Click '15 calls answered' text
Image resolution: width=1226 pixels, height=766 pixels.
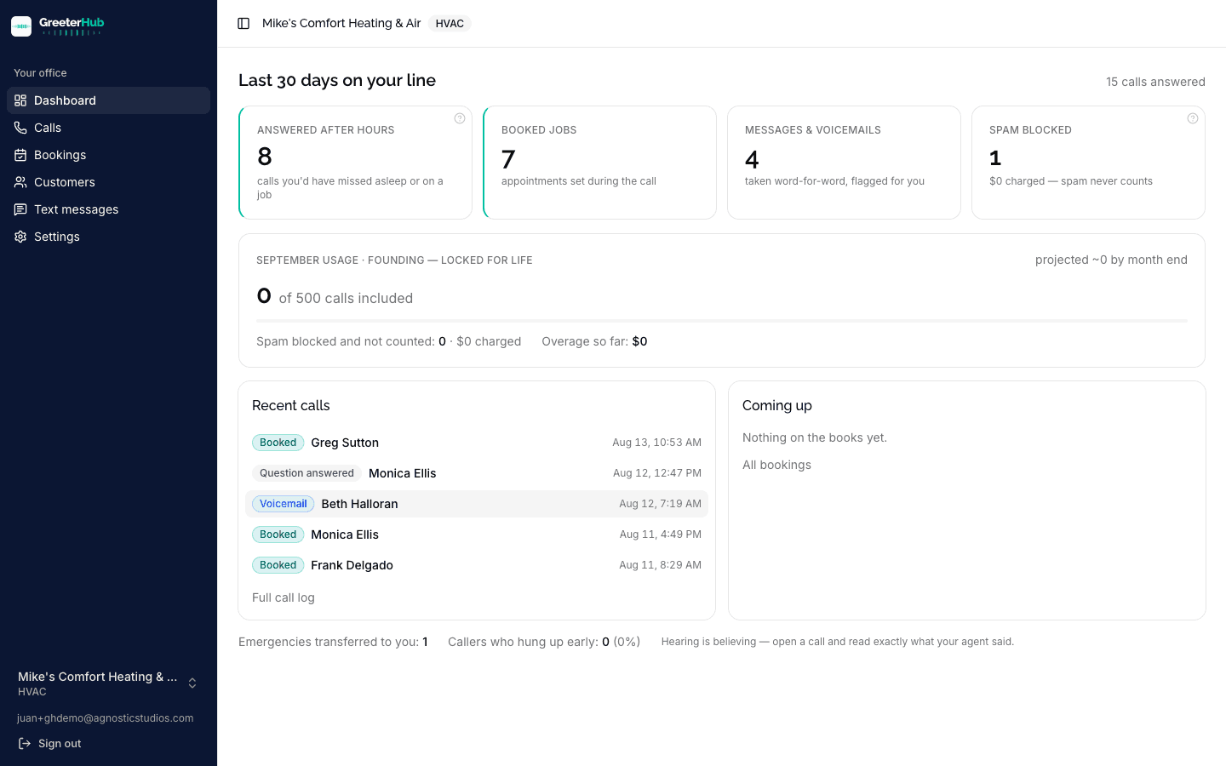pyautogui.click(x=1155, y=82)
